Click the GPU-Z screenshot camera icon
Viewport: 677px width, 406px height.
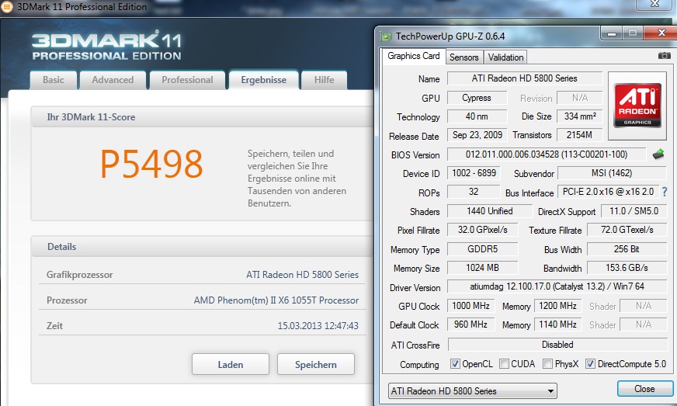[x=664, y=56]
